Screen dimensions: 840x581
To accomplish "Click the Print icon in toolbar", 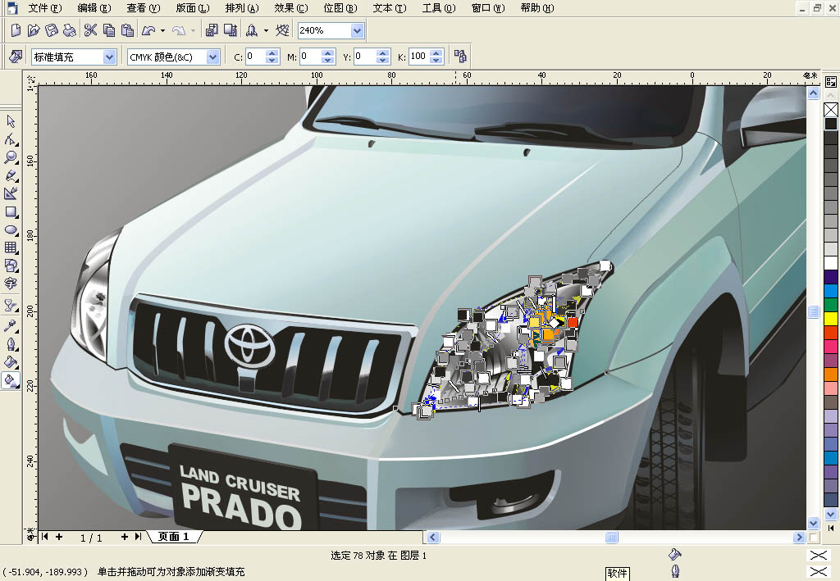I will point(70,30).
